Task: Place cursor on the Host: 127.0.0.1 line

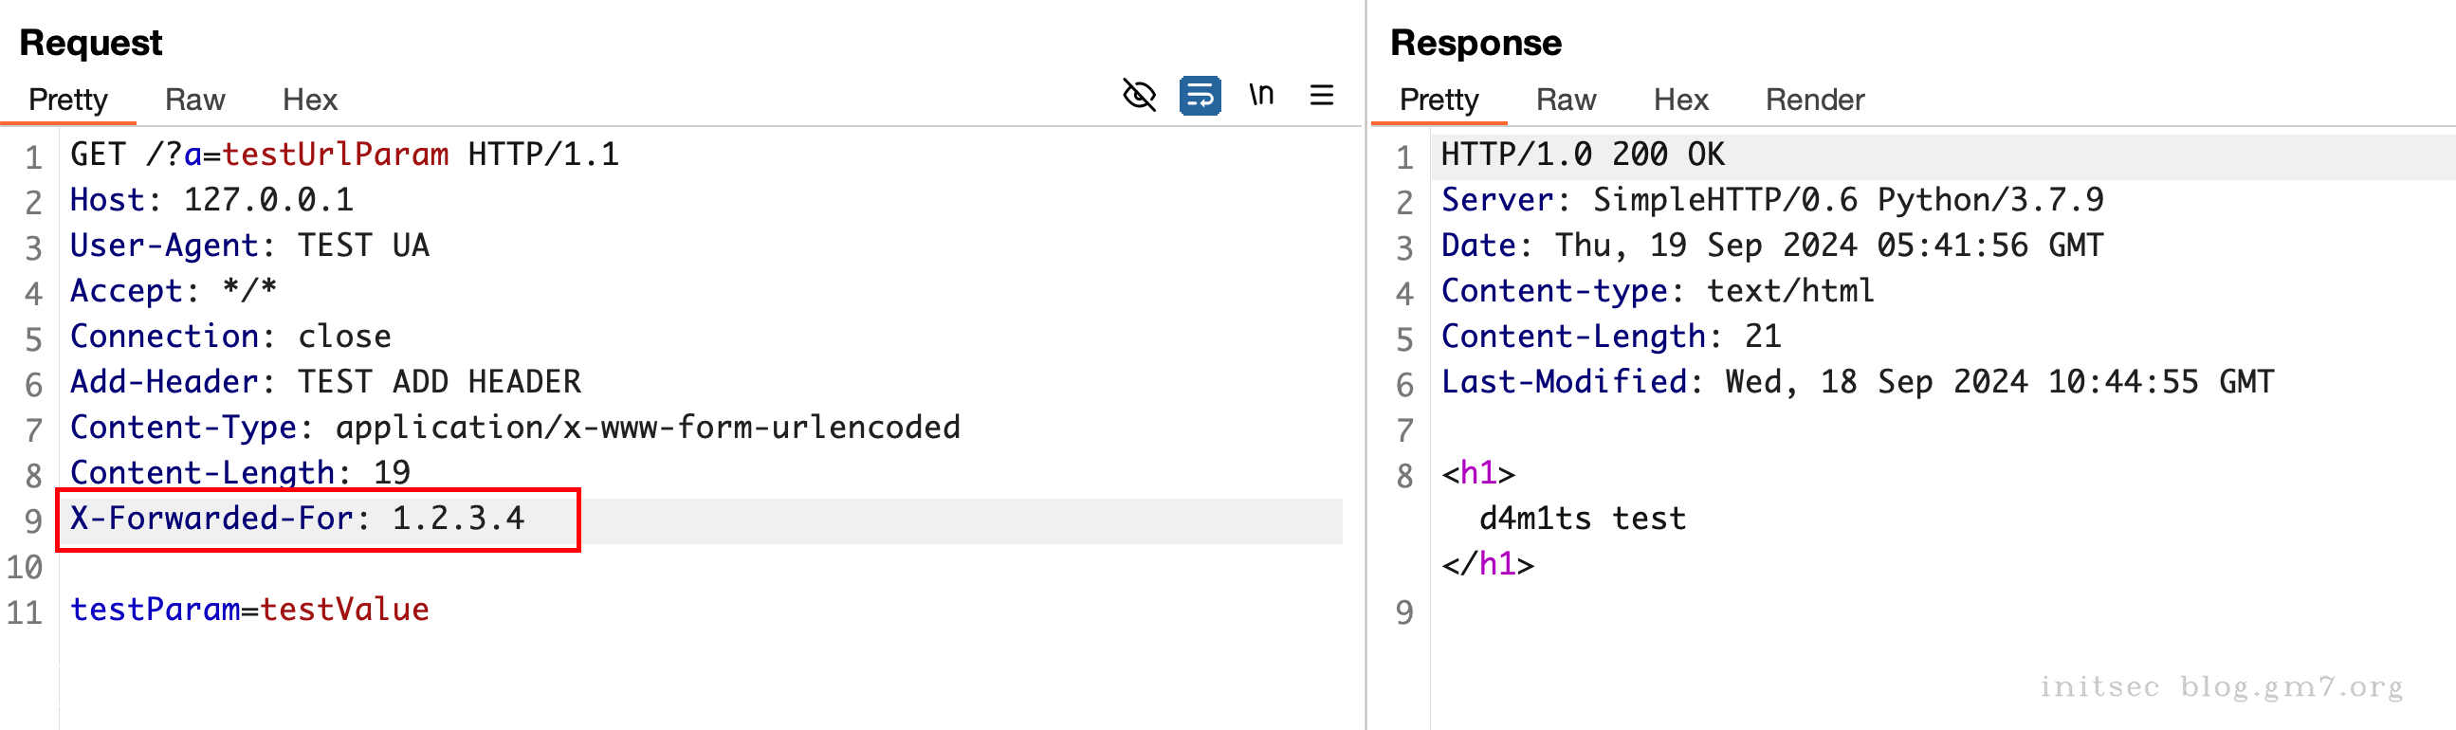Action: tap(211, 200)
